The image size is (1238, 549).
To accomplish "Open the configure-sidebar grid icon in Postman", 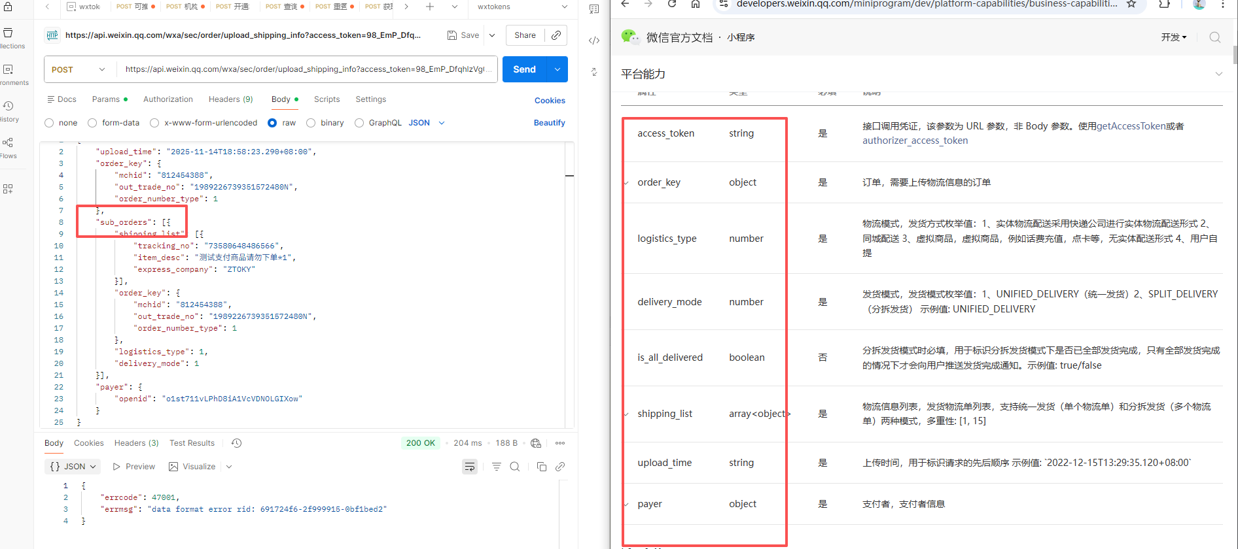I will 8,189.
